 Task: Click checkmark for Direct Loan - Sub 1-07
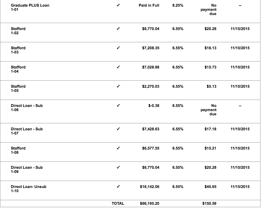coord(118,129)
